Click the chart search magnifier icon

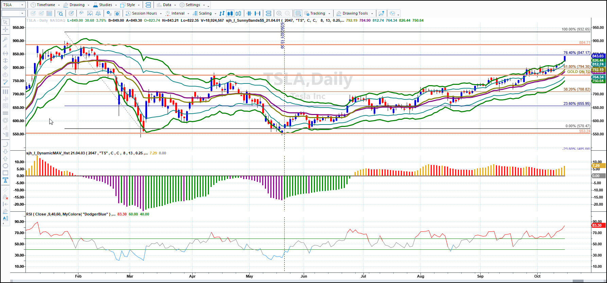(60, 14)
